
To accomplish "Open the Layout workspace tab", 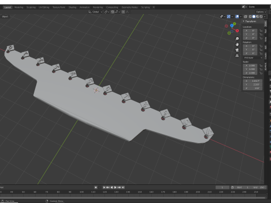I will [7, 7].
